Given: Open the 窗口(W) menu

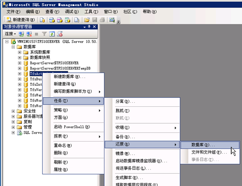Looking at the screenshot, I should pos(111,11).
